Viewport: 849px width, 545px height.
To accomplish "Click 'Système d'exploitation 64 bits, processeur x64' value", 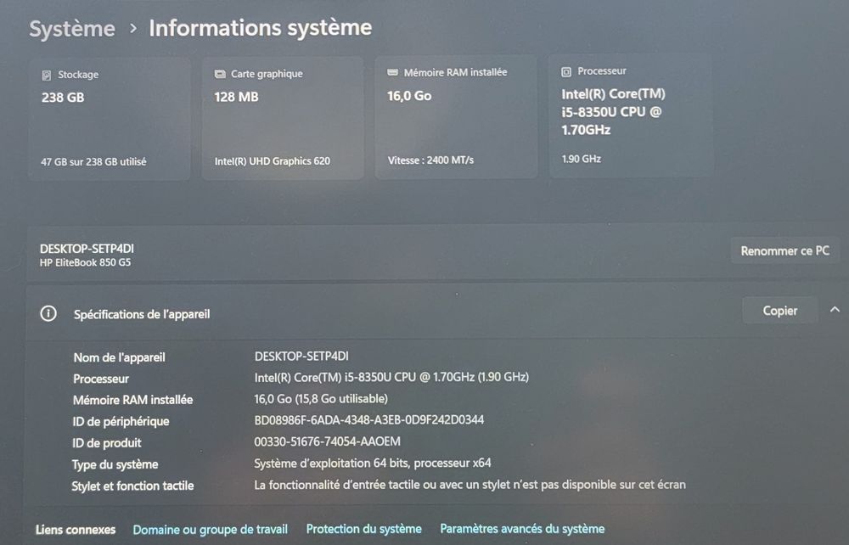I will point(373,464).
